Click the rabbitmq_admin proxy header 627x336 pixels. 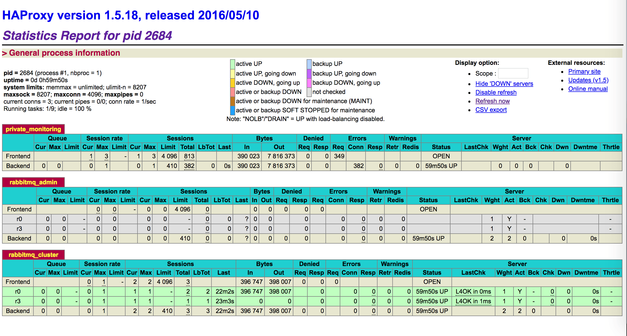pos(33,182)
